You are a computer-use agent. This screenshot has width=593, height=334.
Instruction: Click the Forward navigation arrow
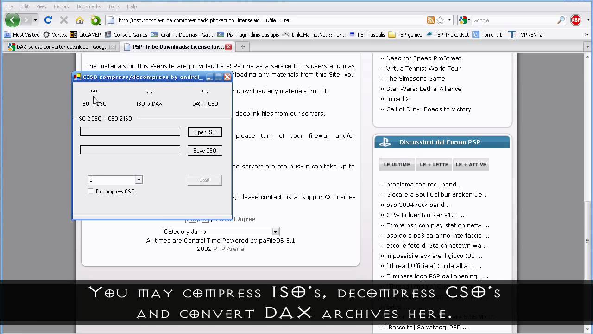(26, 20)
